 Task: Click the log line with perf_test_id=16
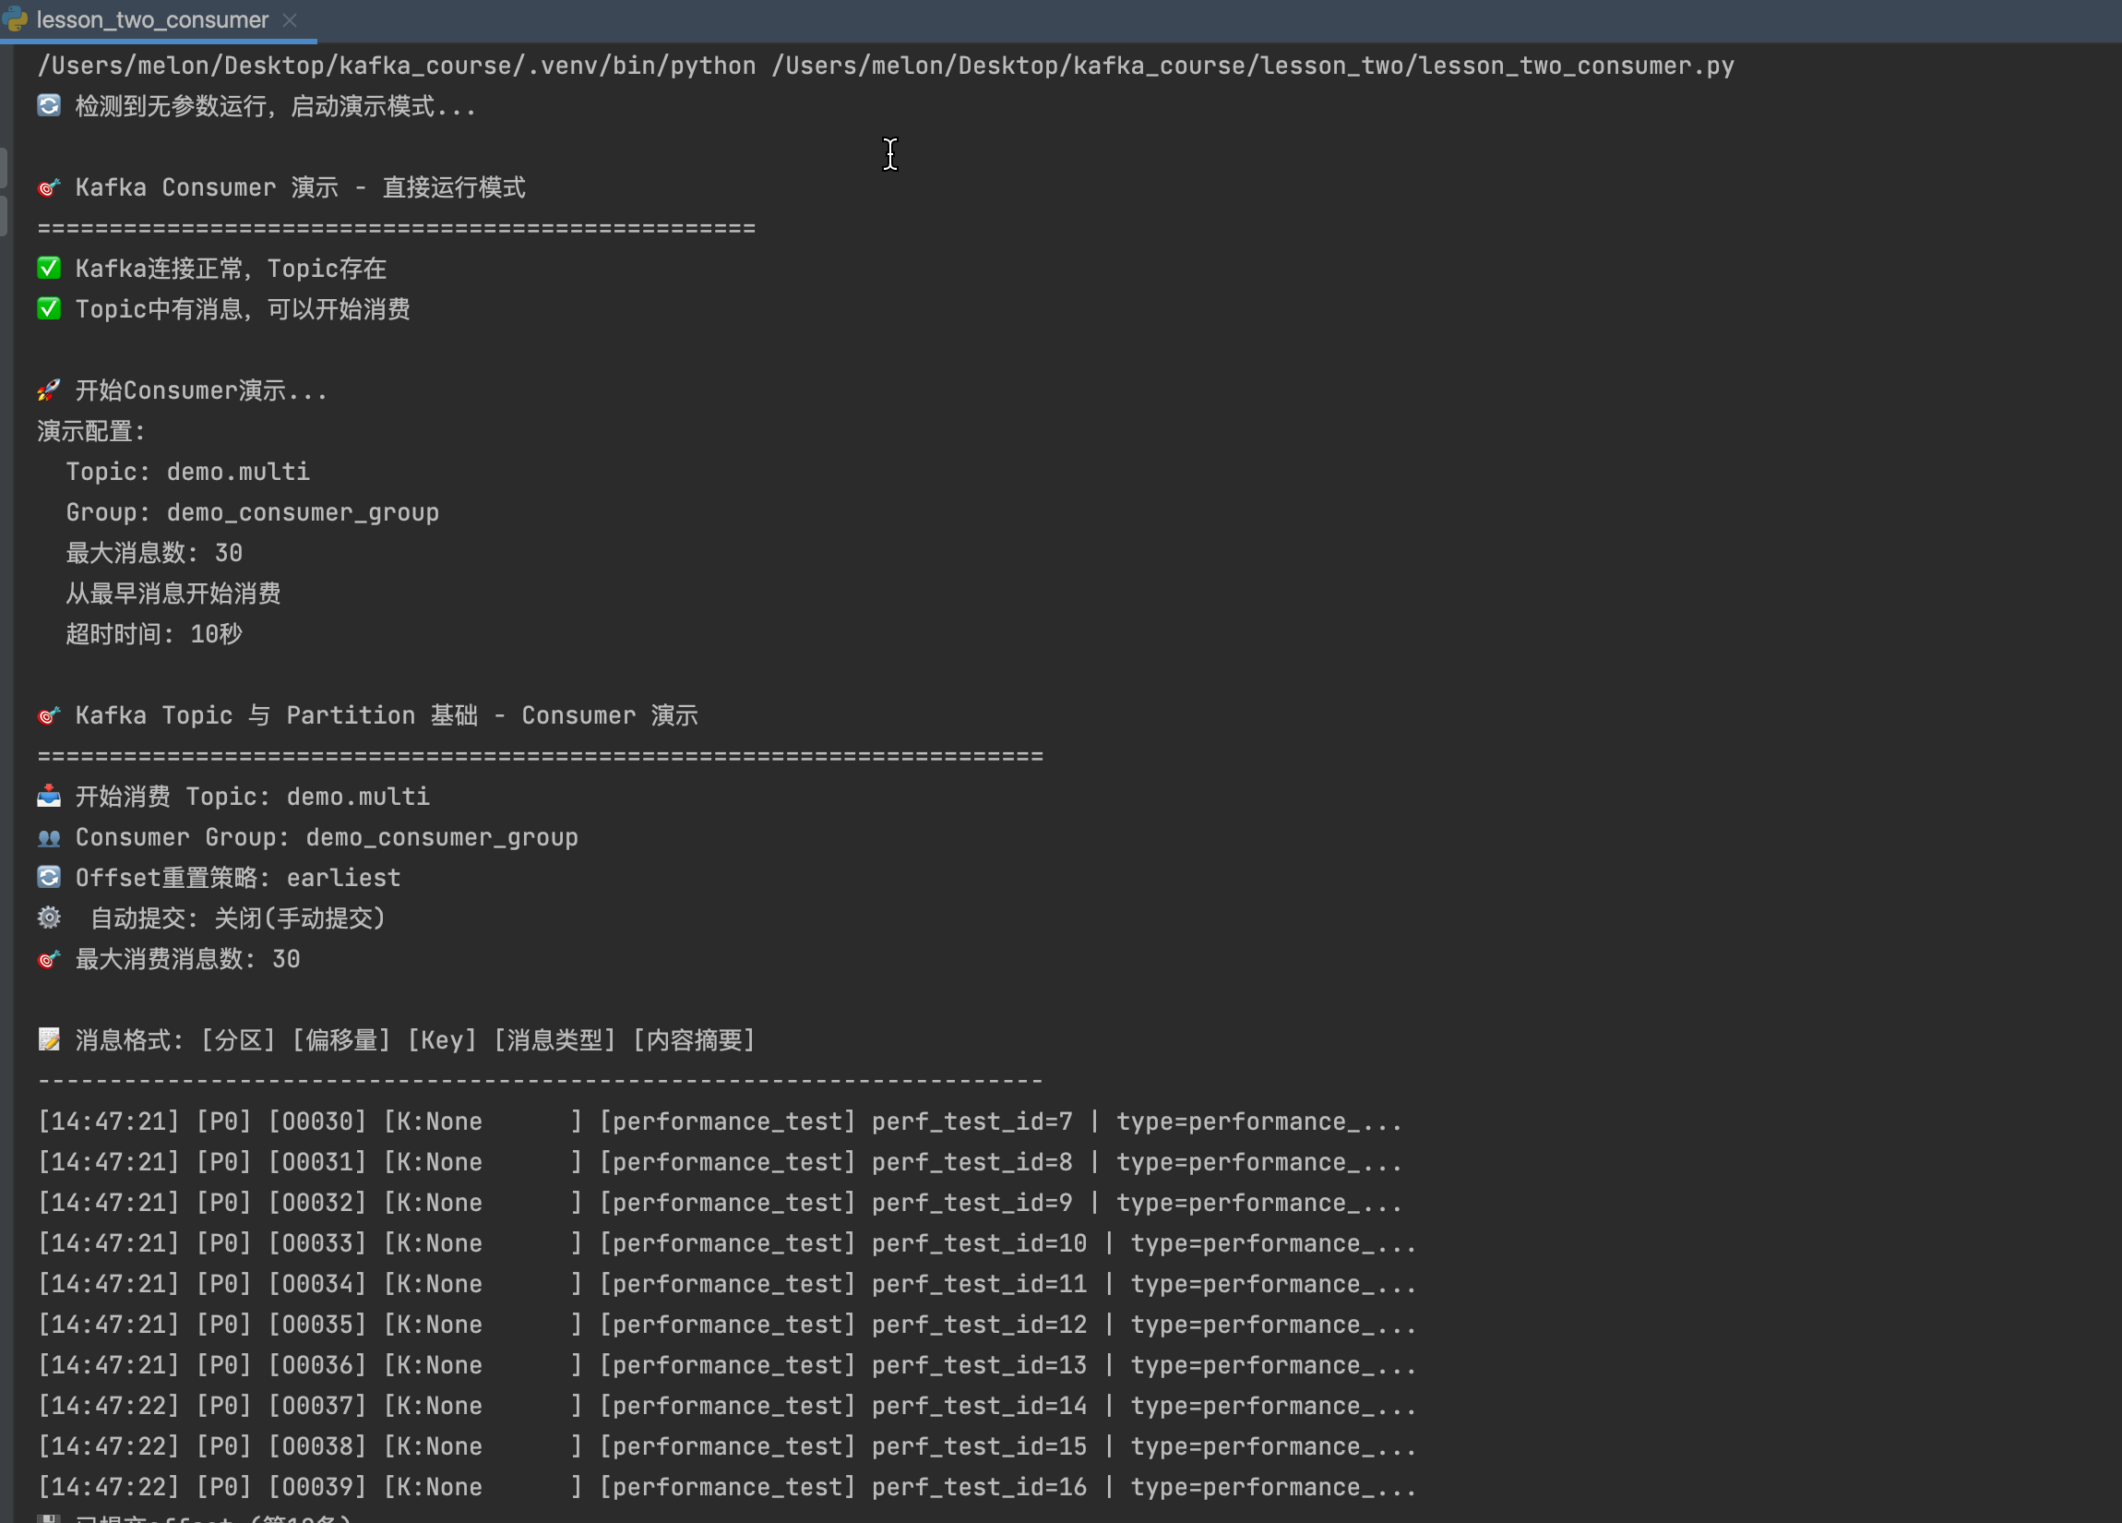726,1487
